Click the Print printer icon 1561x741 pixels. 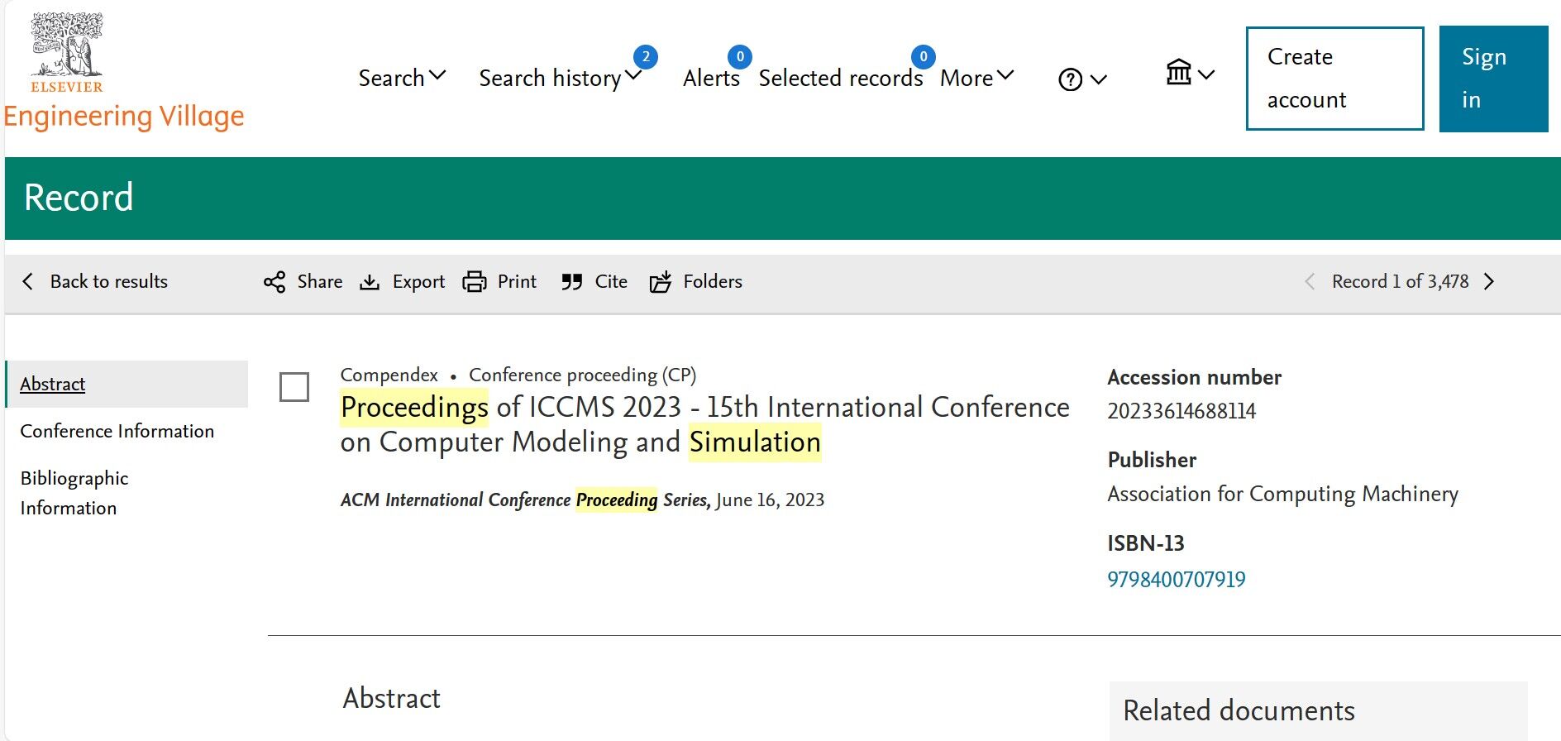475,282
